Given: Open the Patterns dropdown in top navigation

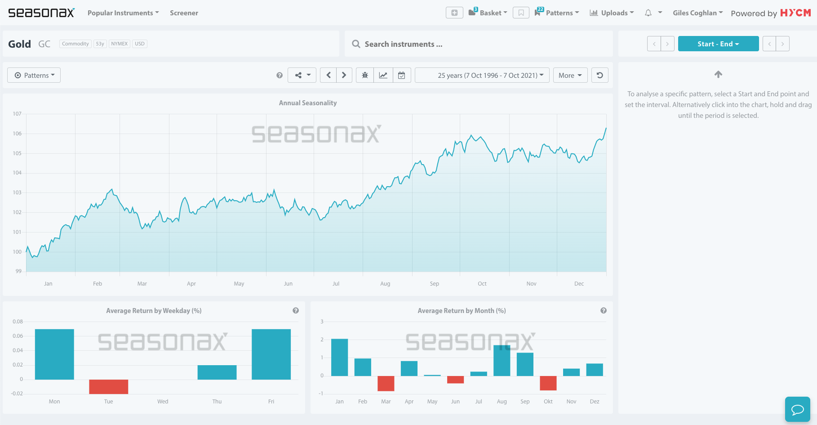Looking at the screenshot, I should click(x=557, y=13).
